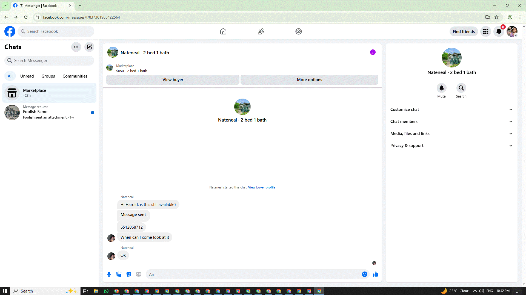
Task: Open the GIF picker icon
Action: coord(139,274)
